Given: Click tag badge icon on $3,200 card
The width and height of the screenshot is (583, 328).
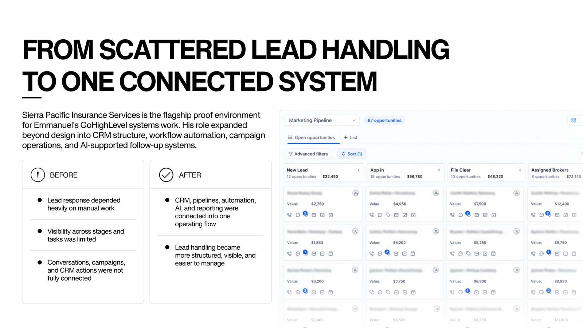Looking at the screenshot, I should tap(305, 291).
